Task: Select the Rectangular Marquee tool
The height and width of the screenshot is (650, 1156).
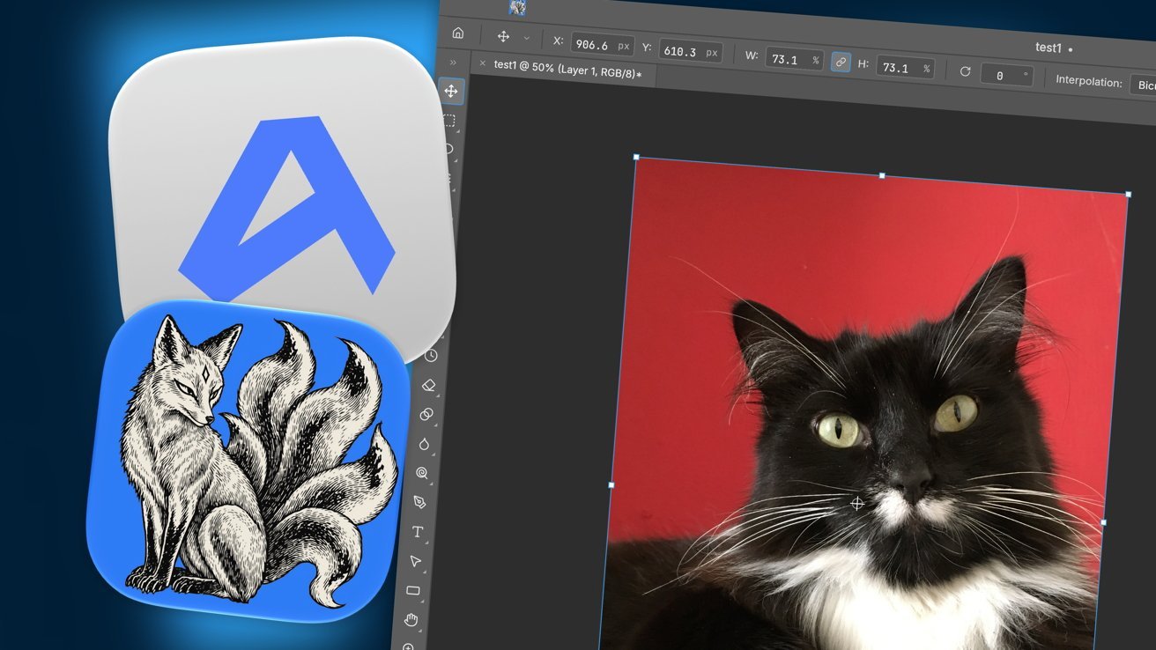Action: pos(449,121)
